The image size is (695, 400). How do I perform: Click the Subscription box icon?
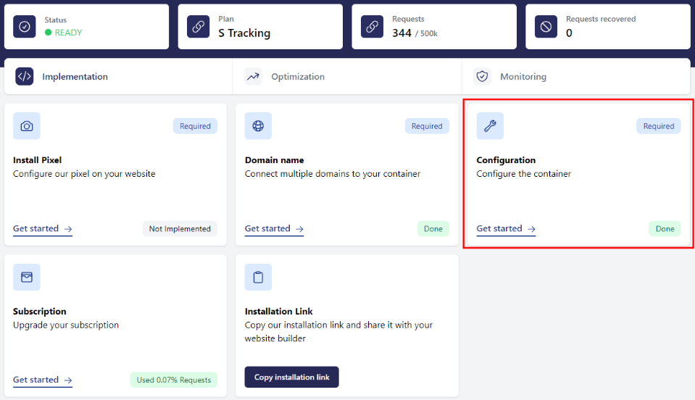pyautogui.click(x=27, y=277)
